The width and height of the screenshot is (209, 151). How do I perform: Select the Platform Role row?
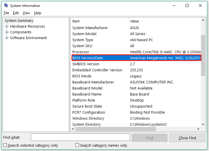click(136, 100)
